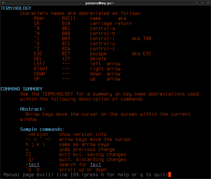Click the ASCII value '010'
The height and width of the screenshot is (179, 211).
click(66, 24)
